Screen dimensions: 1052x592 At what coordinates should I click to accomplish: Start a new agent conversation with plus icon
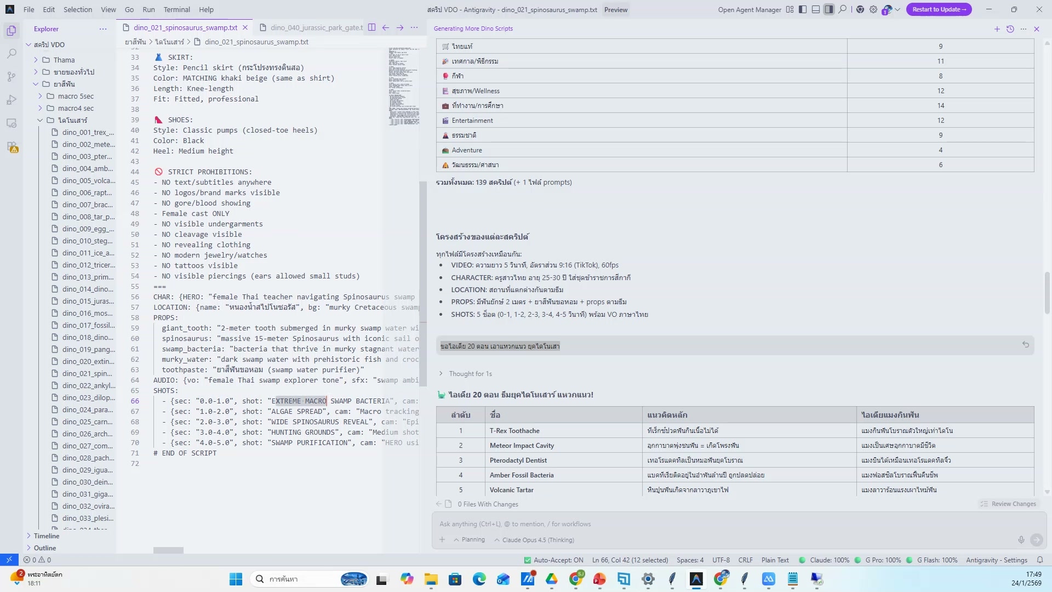tap(997, 29)
